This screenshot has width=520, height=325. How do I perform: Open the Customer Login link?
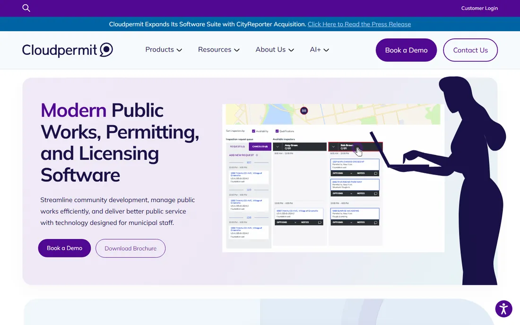(479, 9)
